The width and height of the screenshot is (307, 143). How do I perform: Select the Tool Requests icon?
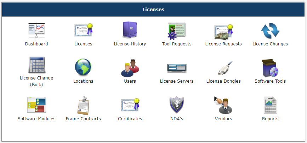pyautogui.click(x=177, y=31)
